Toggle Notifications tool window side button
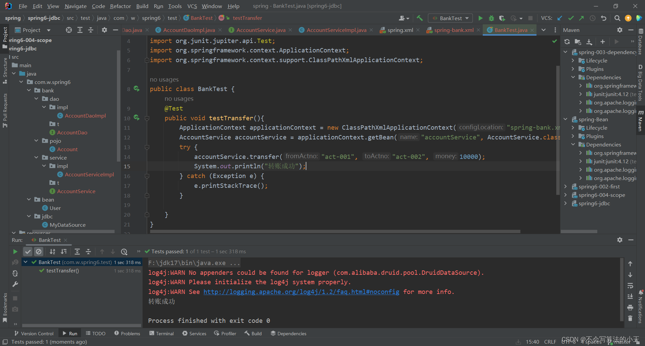The width and height of the screenshot is (645, 346). click(x=641, y=306)
